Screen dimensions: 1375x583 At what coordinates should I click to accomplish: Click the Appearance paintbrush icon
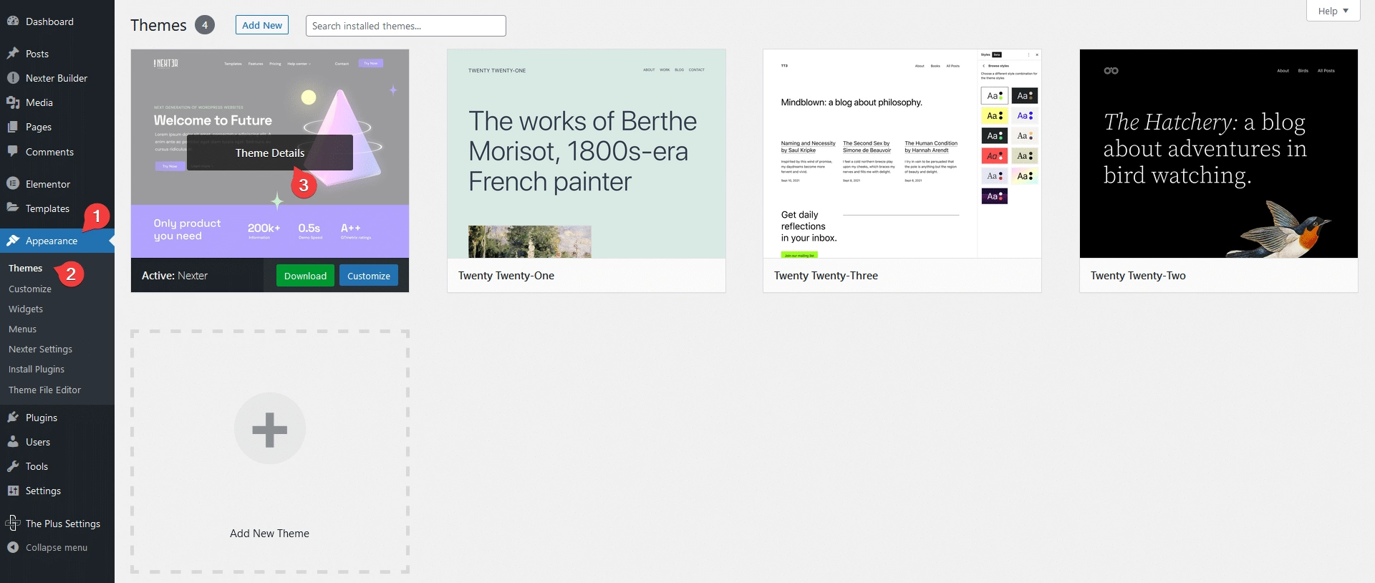coord(13,241)
